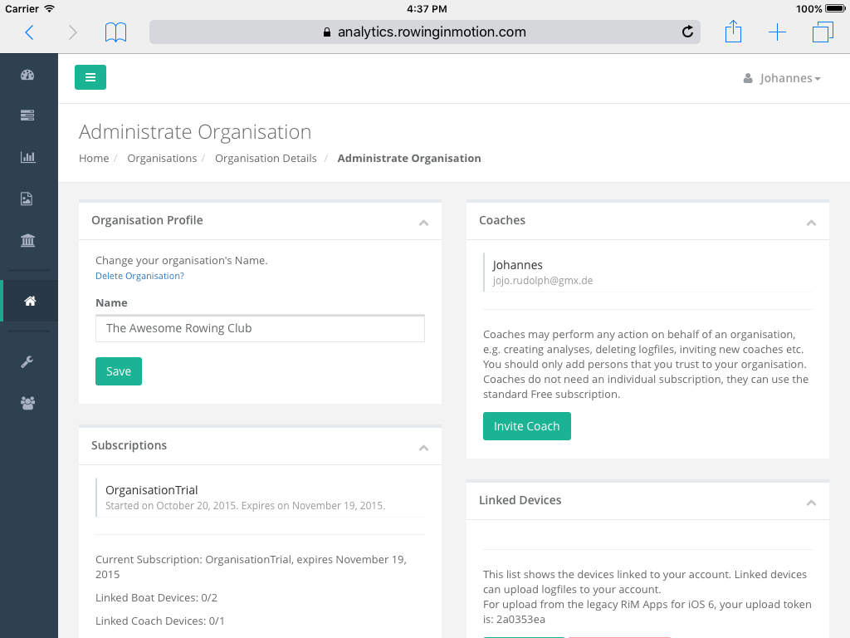
Task: Collapse the Coaches panel
Action: point(811,223)
